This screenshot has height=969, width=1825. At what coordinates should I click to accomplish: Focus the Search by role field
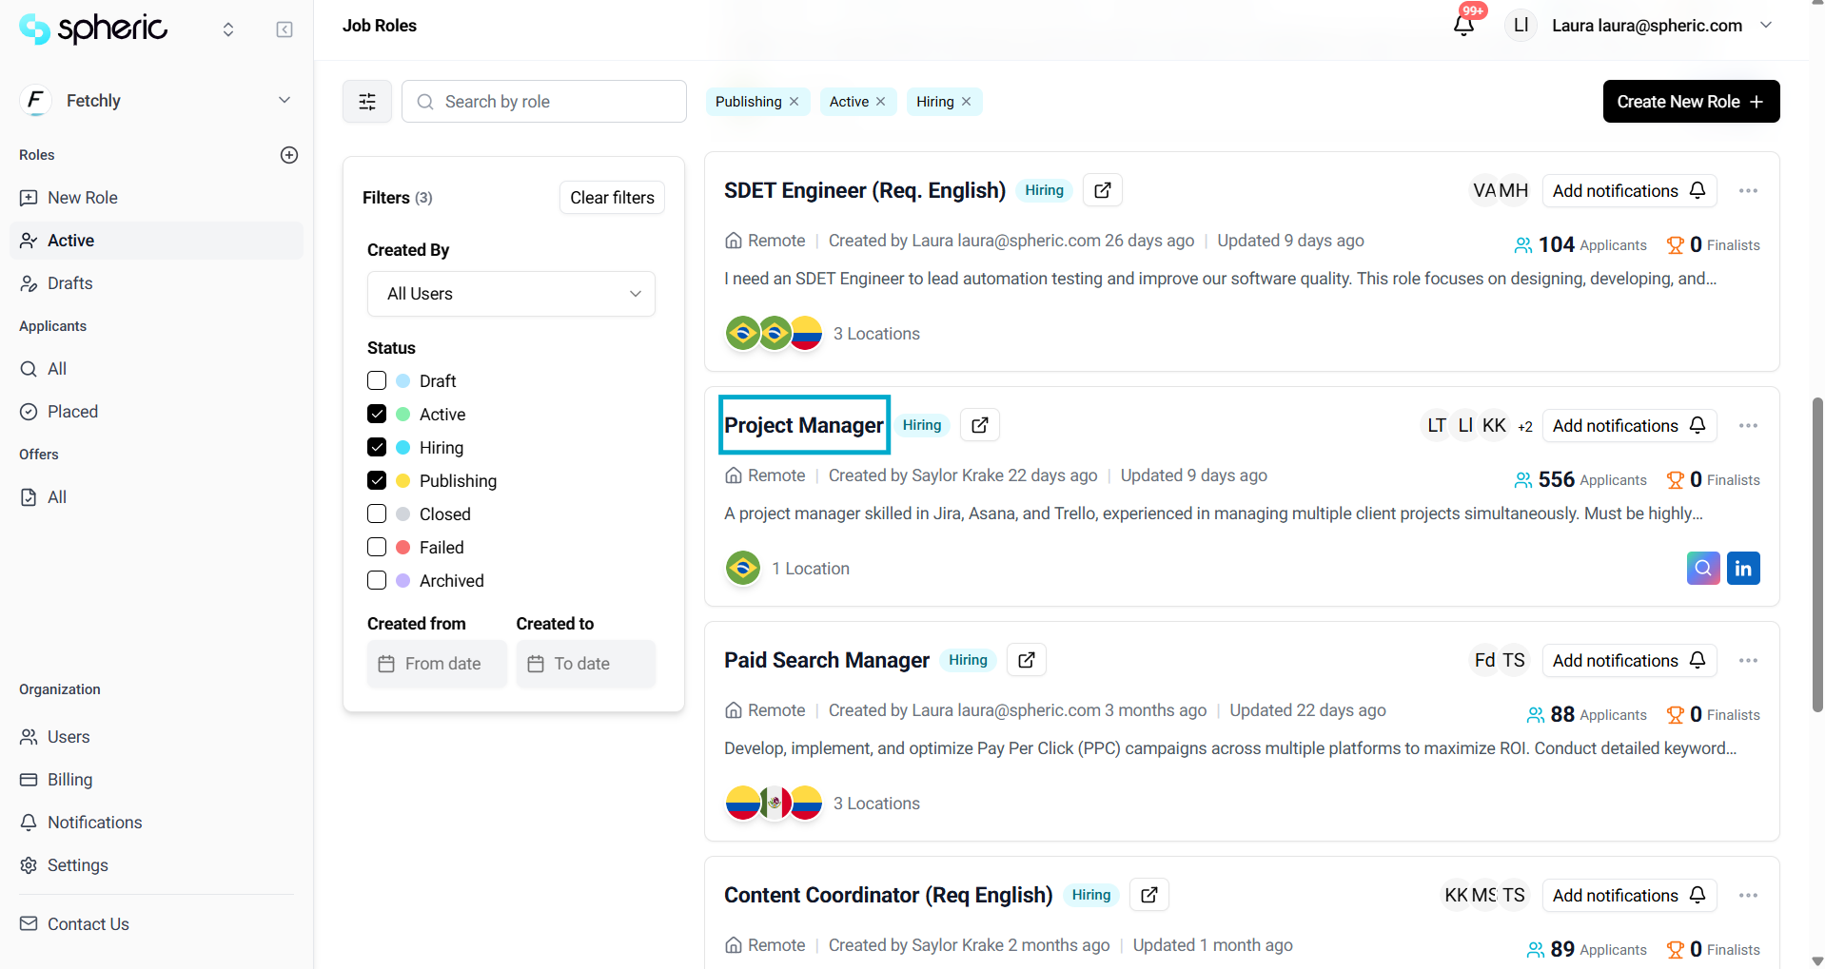click(x=557, y=102)
